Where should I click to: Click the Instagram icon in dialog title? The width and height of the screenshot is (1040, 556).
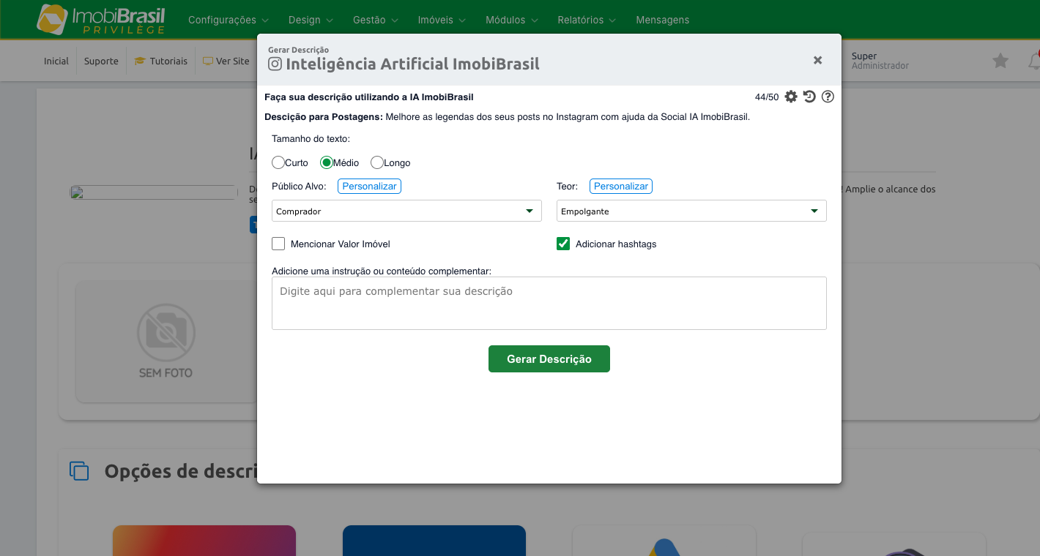click(x=275, y=64)
